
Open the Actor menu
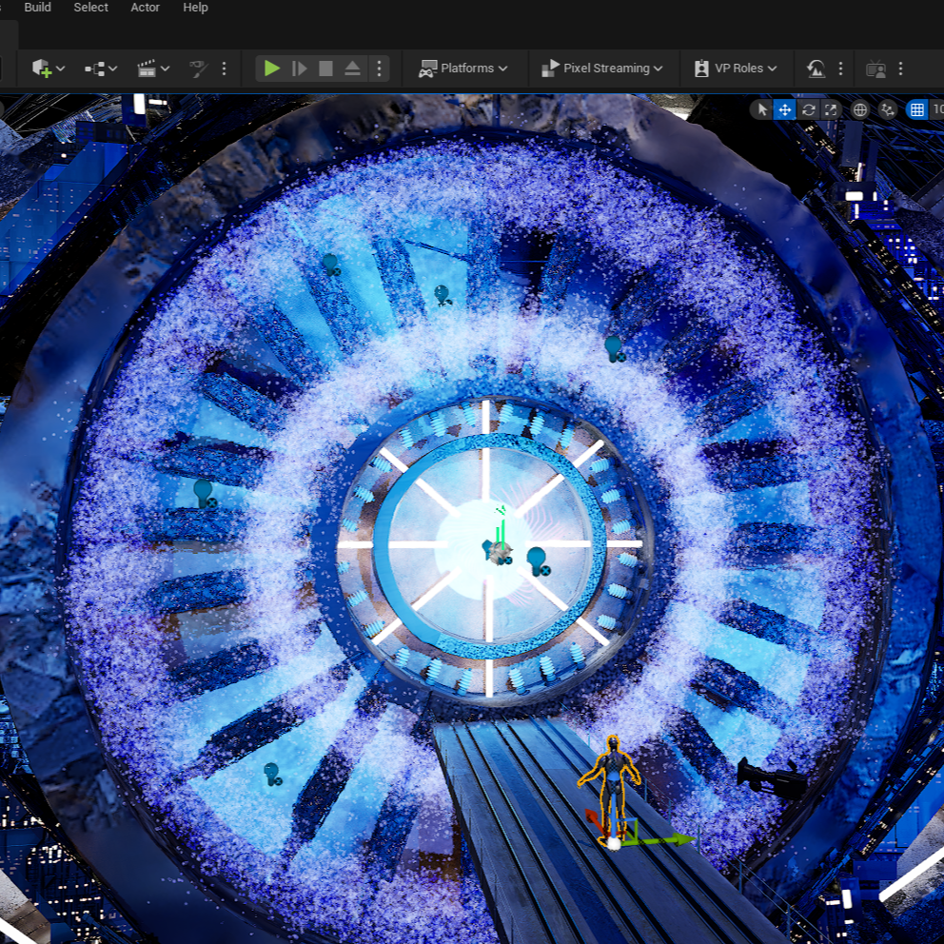pyautogui.click(x=145, y=8)
